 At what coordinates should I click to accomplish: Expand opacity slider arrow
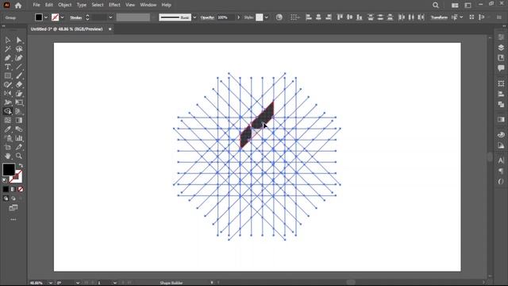238,17
